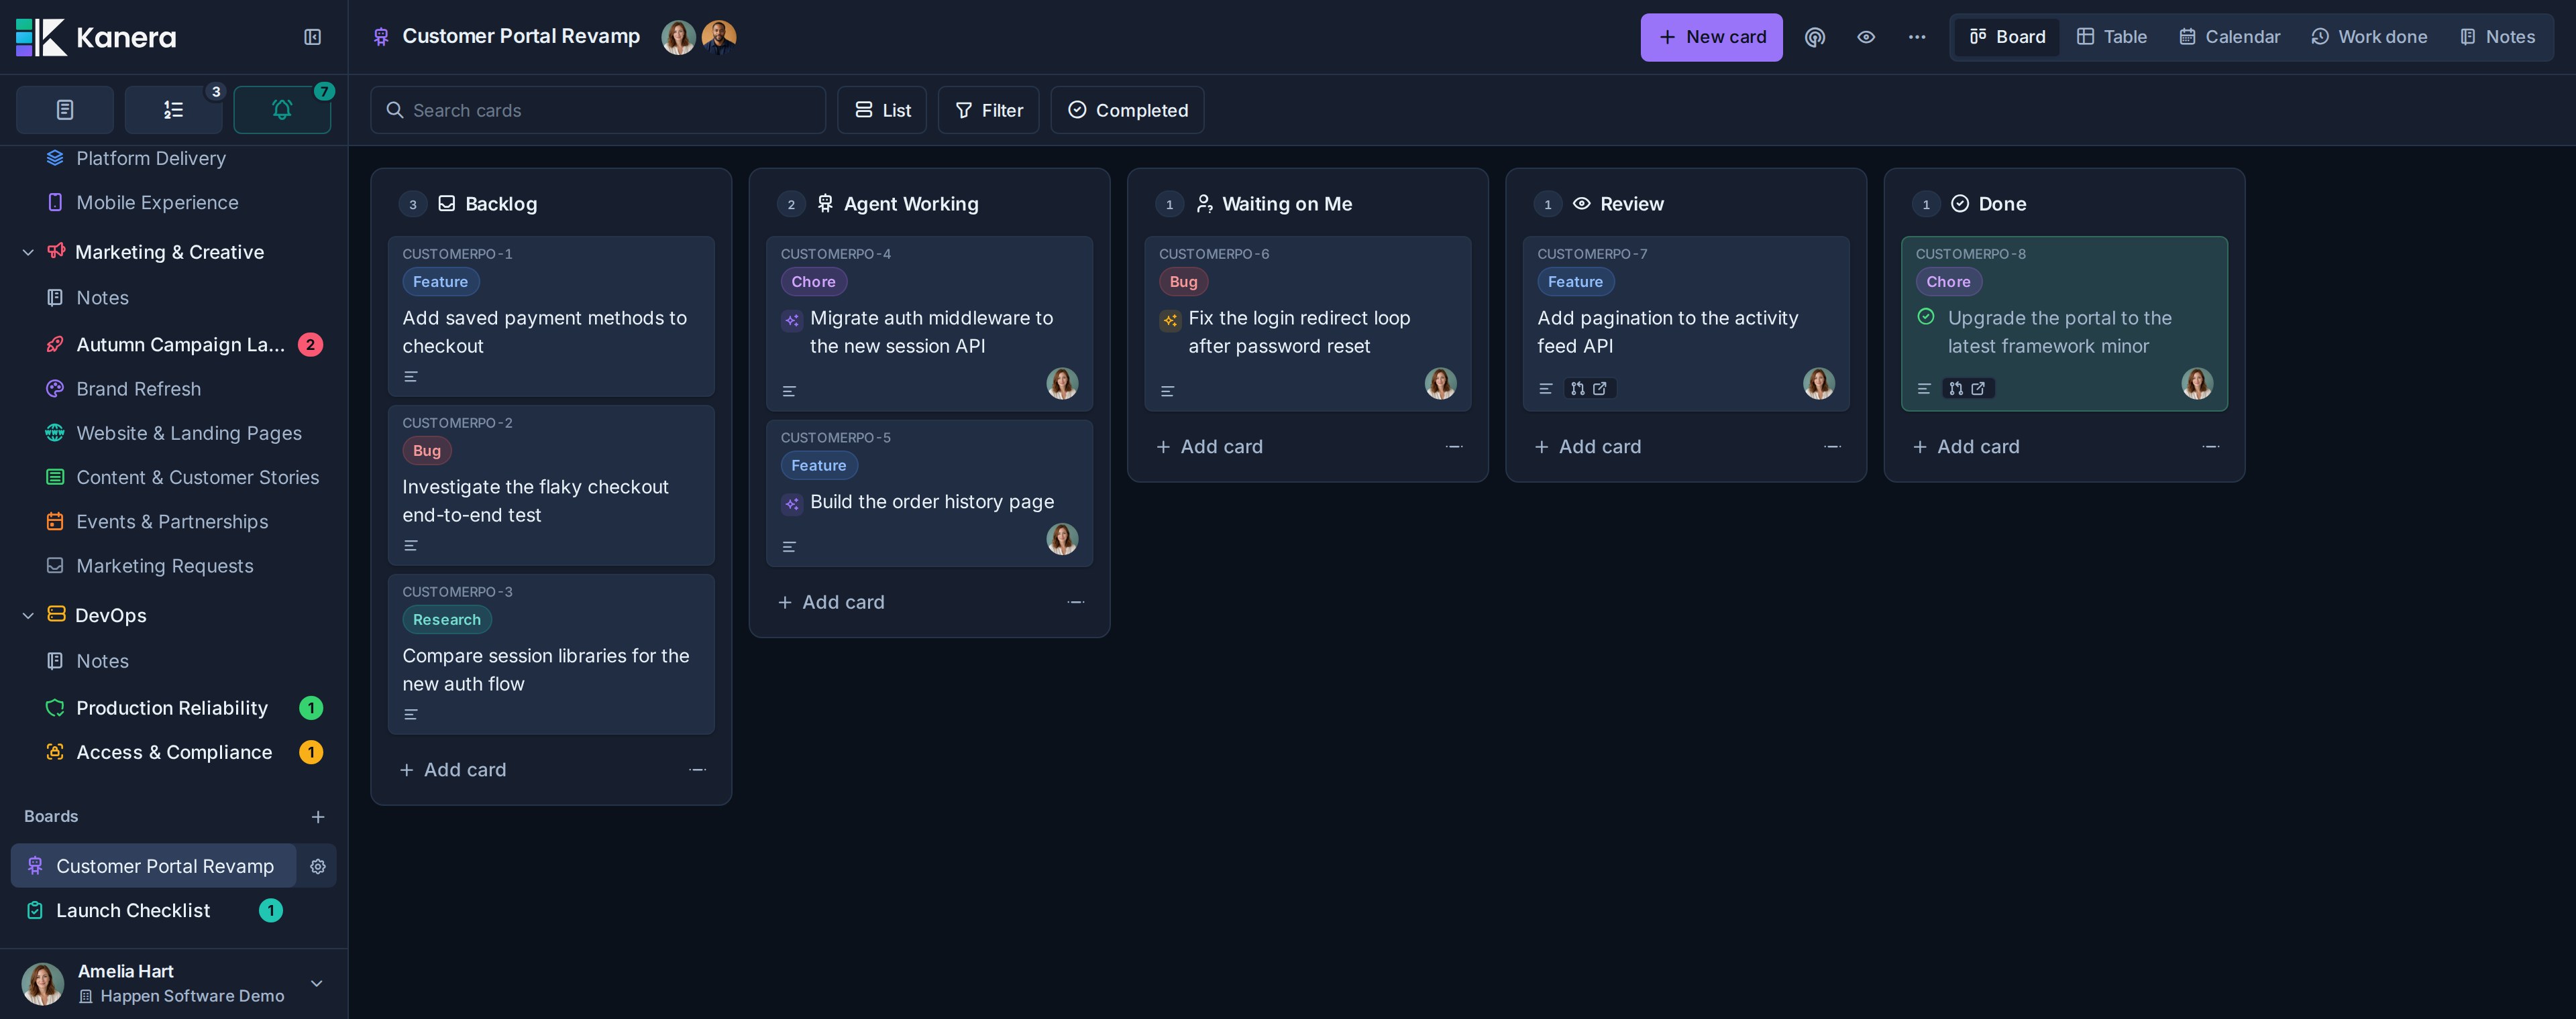Open Production Reliability project

point(172,709)
